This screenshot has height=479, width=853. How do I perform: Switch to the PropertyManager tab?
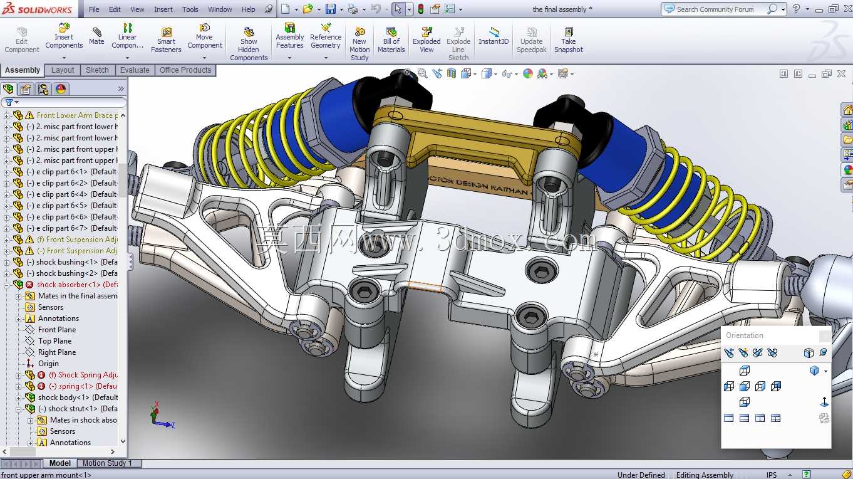[26, 89]
